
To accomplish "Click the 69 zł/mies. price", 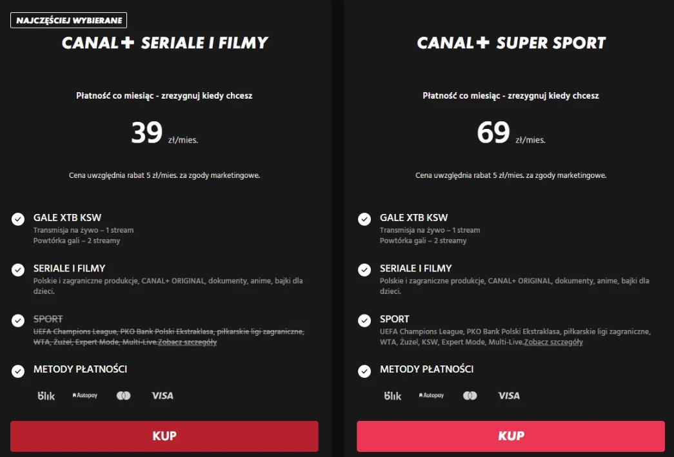I will (511, 133).
